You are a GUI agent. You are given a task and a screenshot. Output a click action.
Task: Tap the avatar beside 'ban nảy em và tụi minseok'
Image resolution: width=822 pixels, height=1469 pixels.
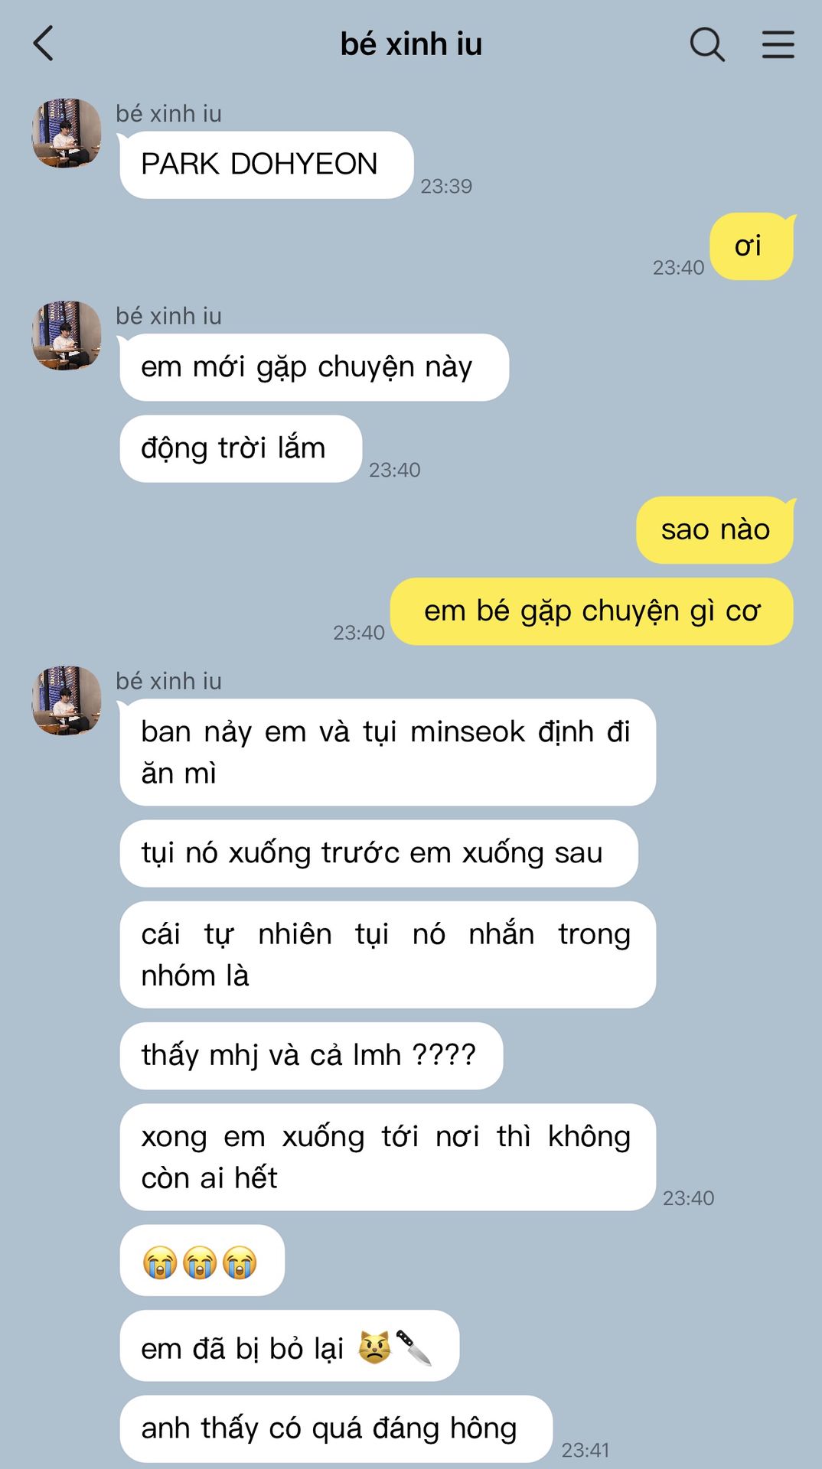pyautogui.click(x=67, y=700)
